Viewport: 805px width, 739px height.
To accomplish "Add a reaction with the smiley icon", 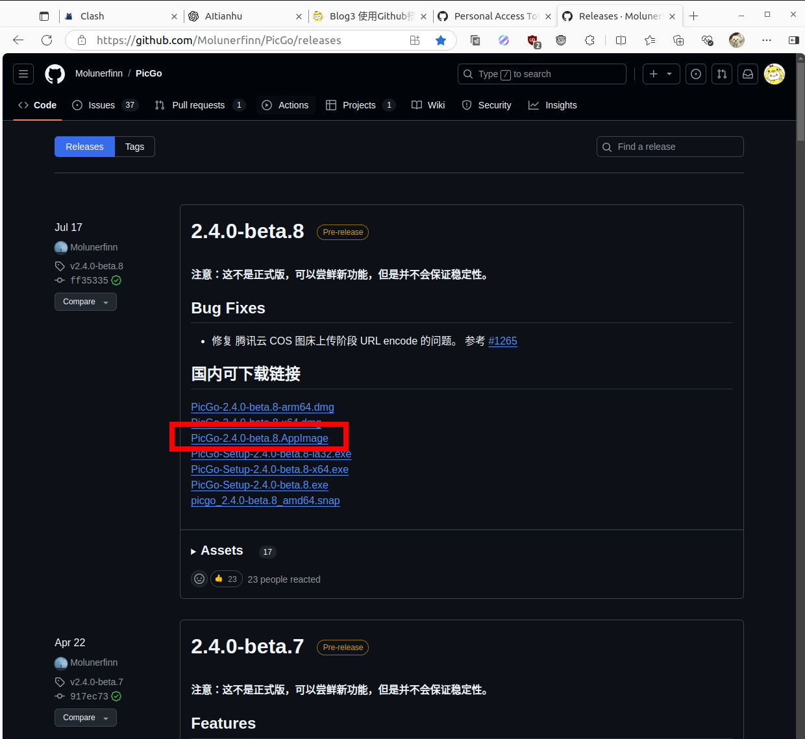I will point(199,579).
